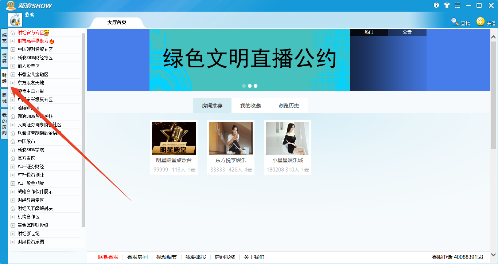This screenshot has height=264, width=498.
Task: Open the list menu icon in titlebar
Action: coord(457,5)
